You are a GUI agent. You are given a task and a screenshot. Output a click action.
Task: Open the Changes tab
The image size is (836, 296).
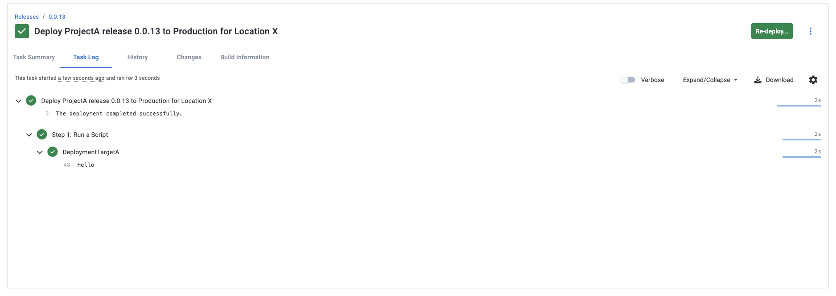pyautogui.click(x=189, y=57)
